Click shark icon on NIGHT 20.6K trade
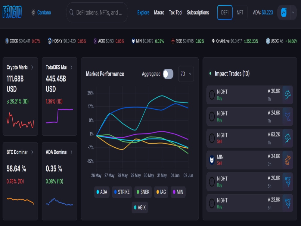 tap(287, 182)
